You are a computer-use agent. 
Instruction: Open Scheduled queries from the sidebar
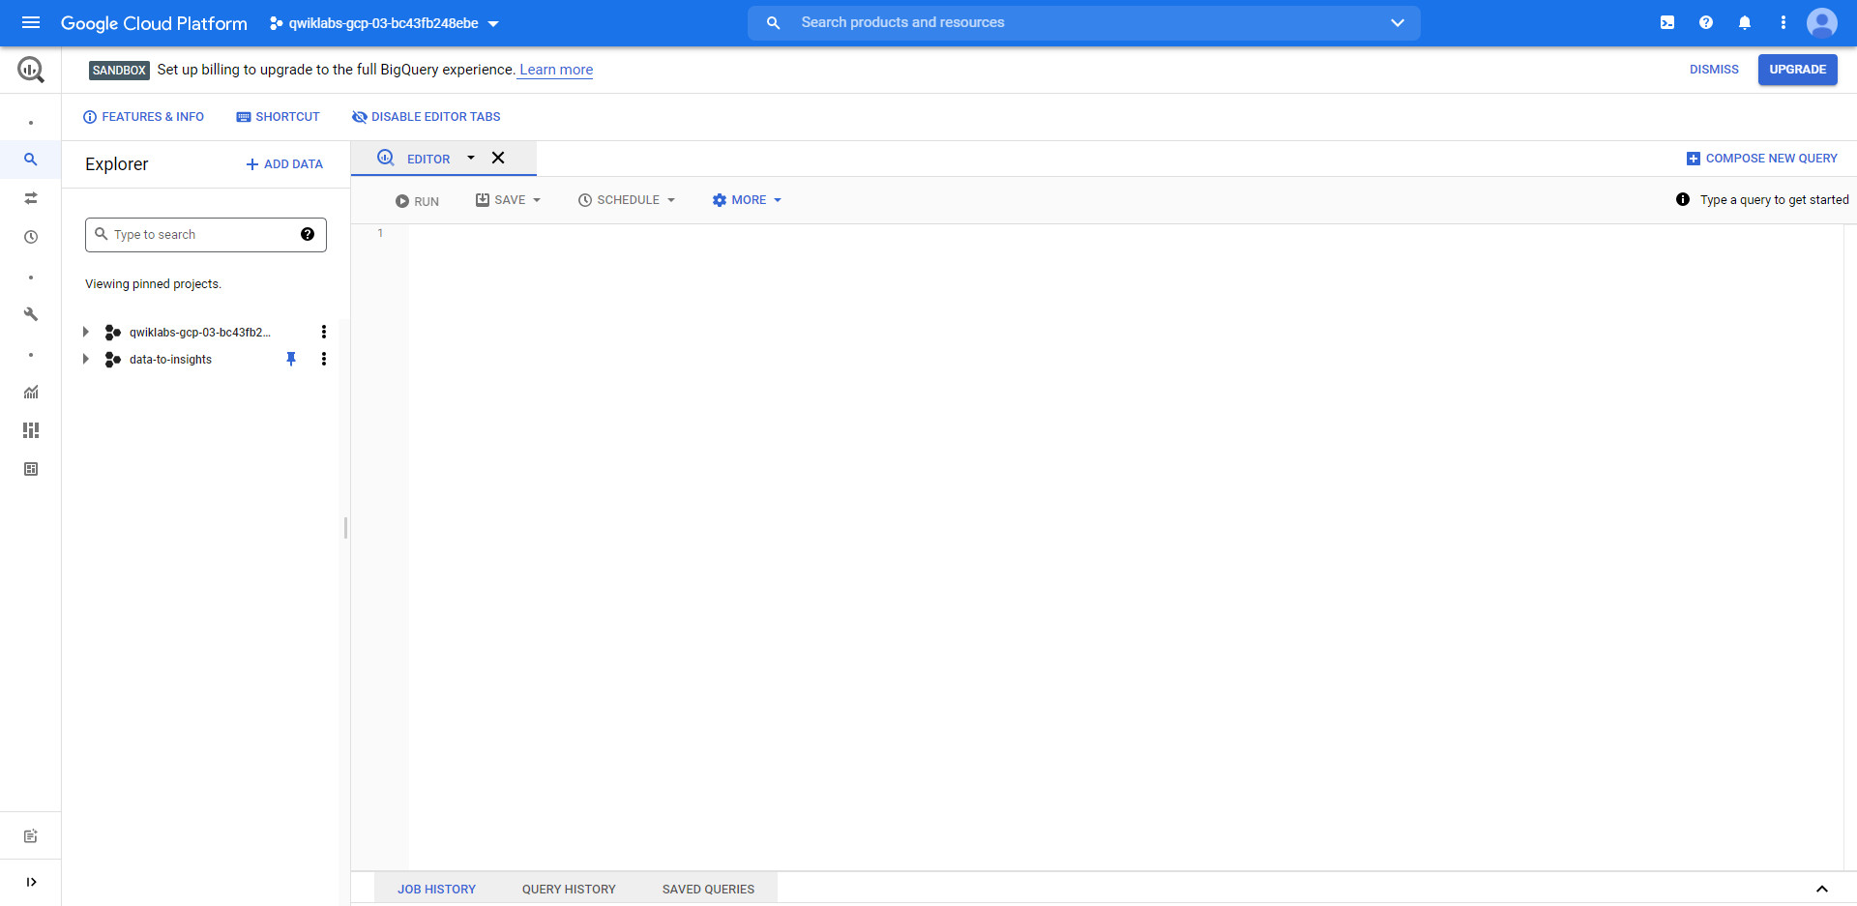tap(30, 237)
